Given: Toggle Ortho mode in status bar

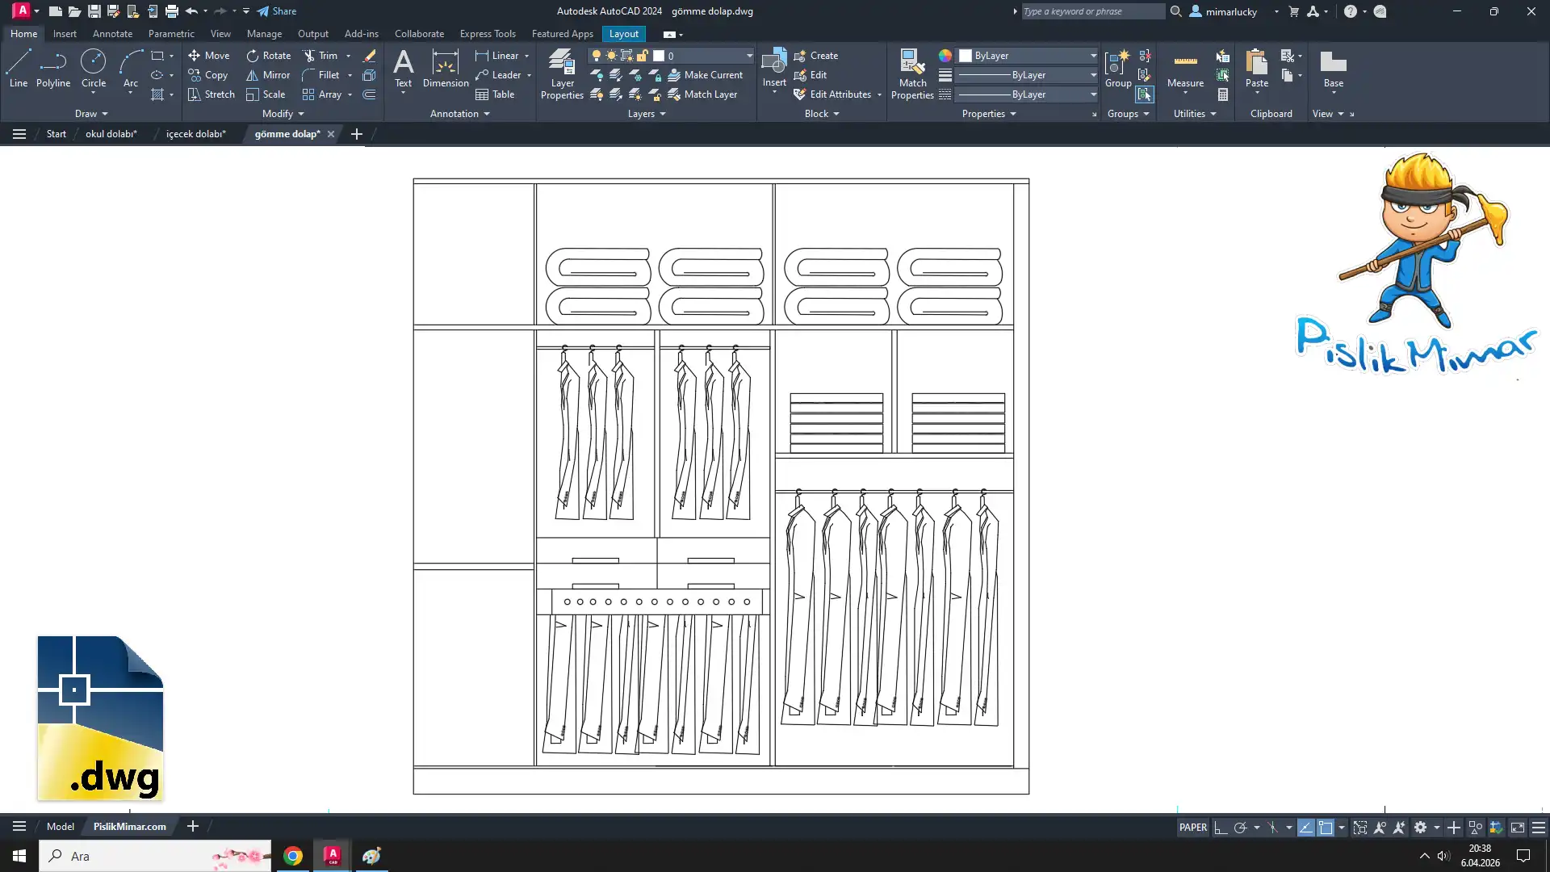Looking at the screenshot, I should tap(1221, 828).
